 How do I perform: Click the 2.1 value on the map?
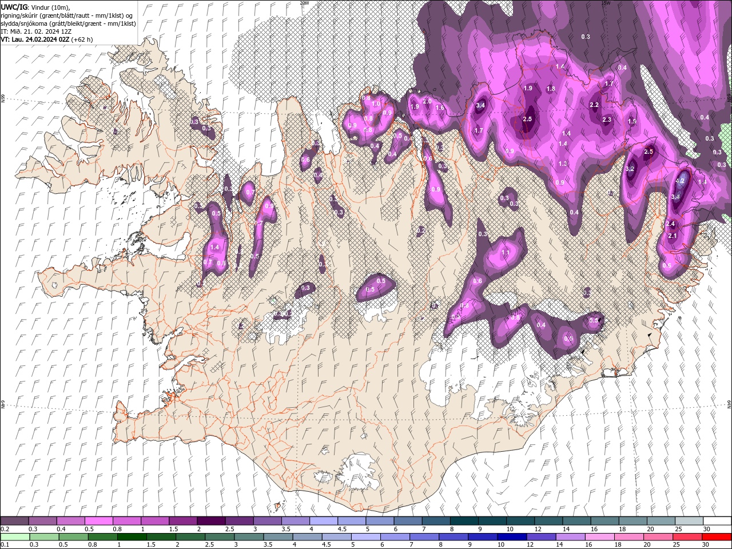click(673, 236)
